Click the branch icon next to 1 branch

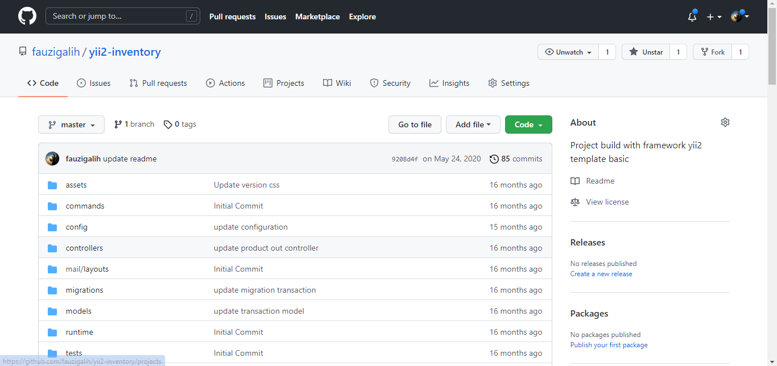(118, 124)
